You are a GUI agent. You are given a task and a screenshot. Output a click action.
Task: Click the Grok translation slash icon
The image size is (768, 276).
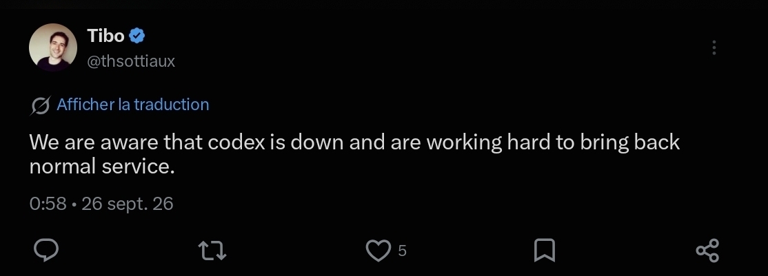point(40,105)
